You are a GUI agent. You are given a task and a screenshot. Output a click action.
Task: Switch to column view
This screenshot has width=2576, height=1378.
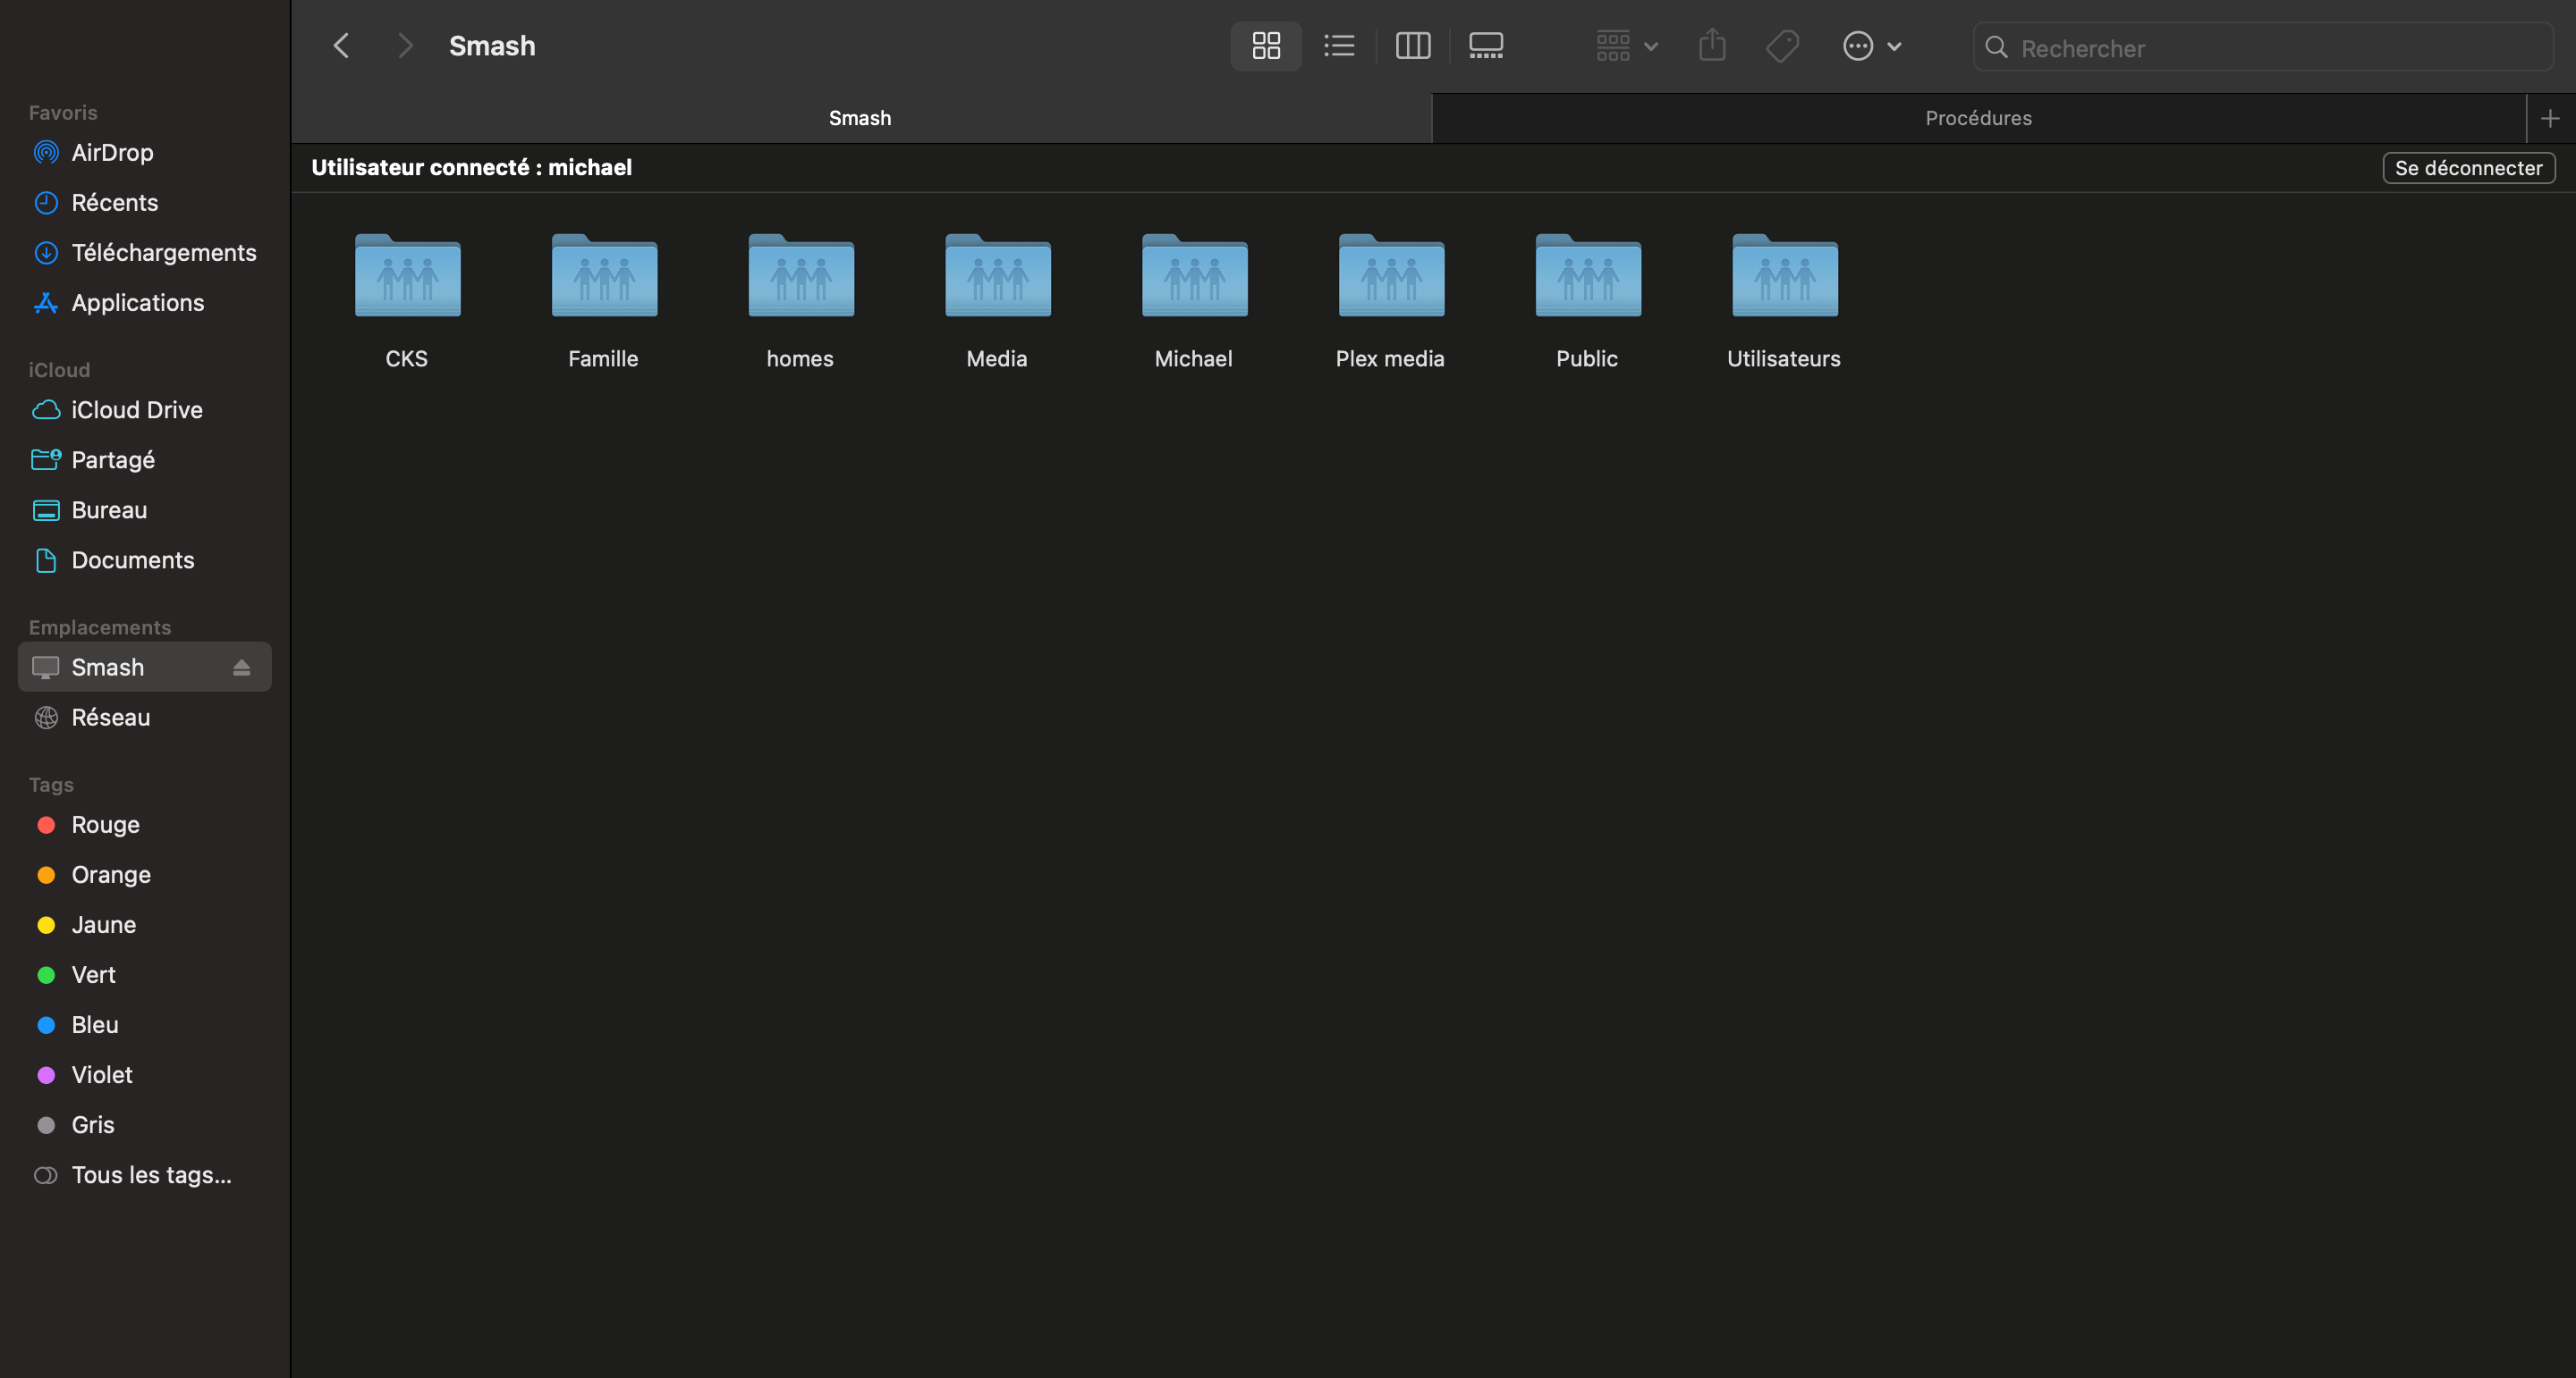pyautogui.click(x=1412, y=46)
